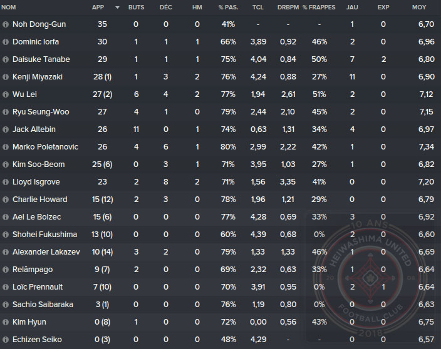Open info icon for Jack Altebin

pyautogui.click(x=6, y=129)
